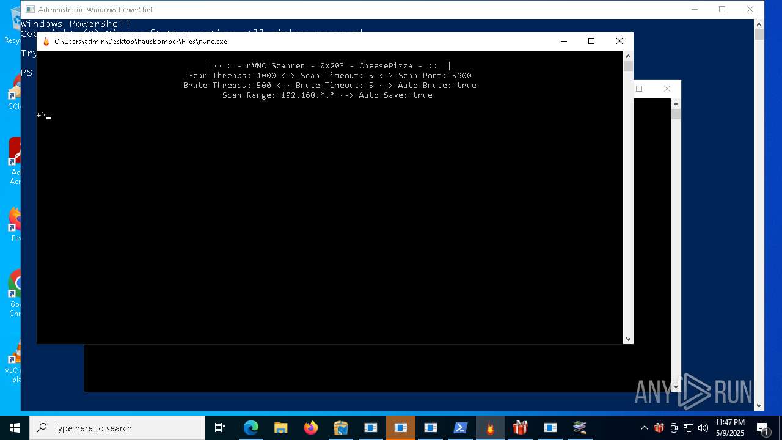The height and width of the screenshot is (440, 782).
Task: Open File Explorer from the taskbar
Action: point(281,428)
